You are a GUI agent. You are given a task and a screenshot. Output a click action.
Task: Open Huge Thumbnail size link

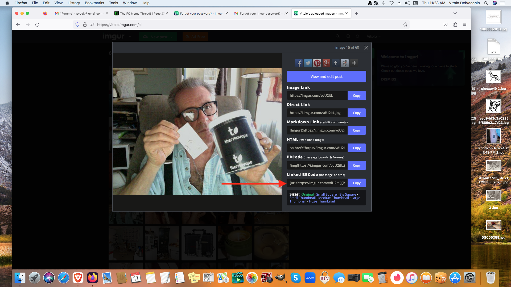(322, 201)
